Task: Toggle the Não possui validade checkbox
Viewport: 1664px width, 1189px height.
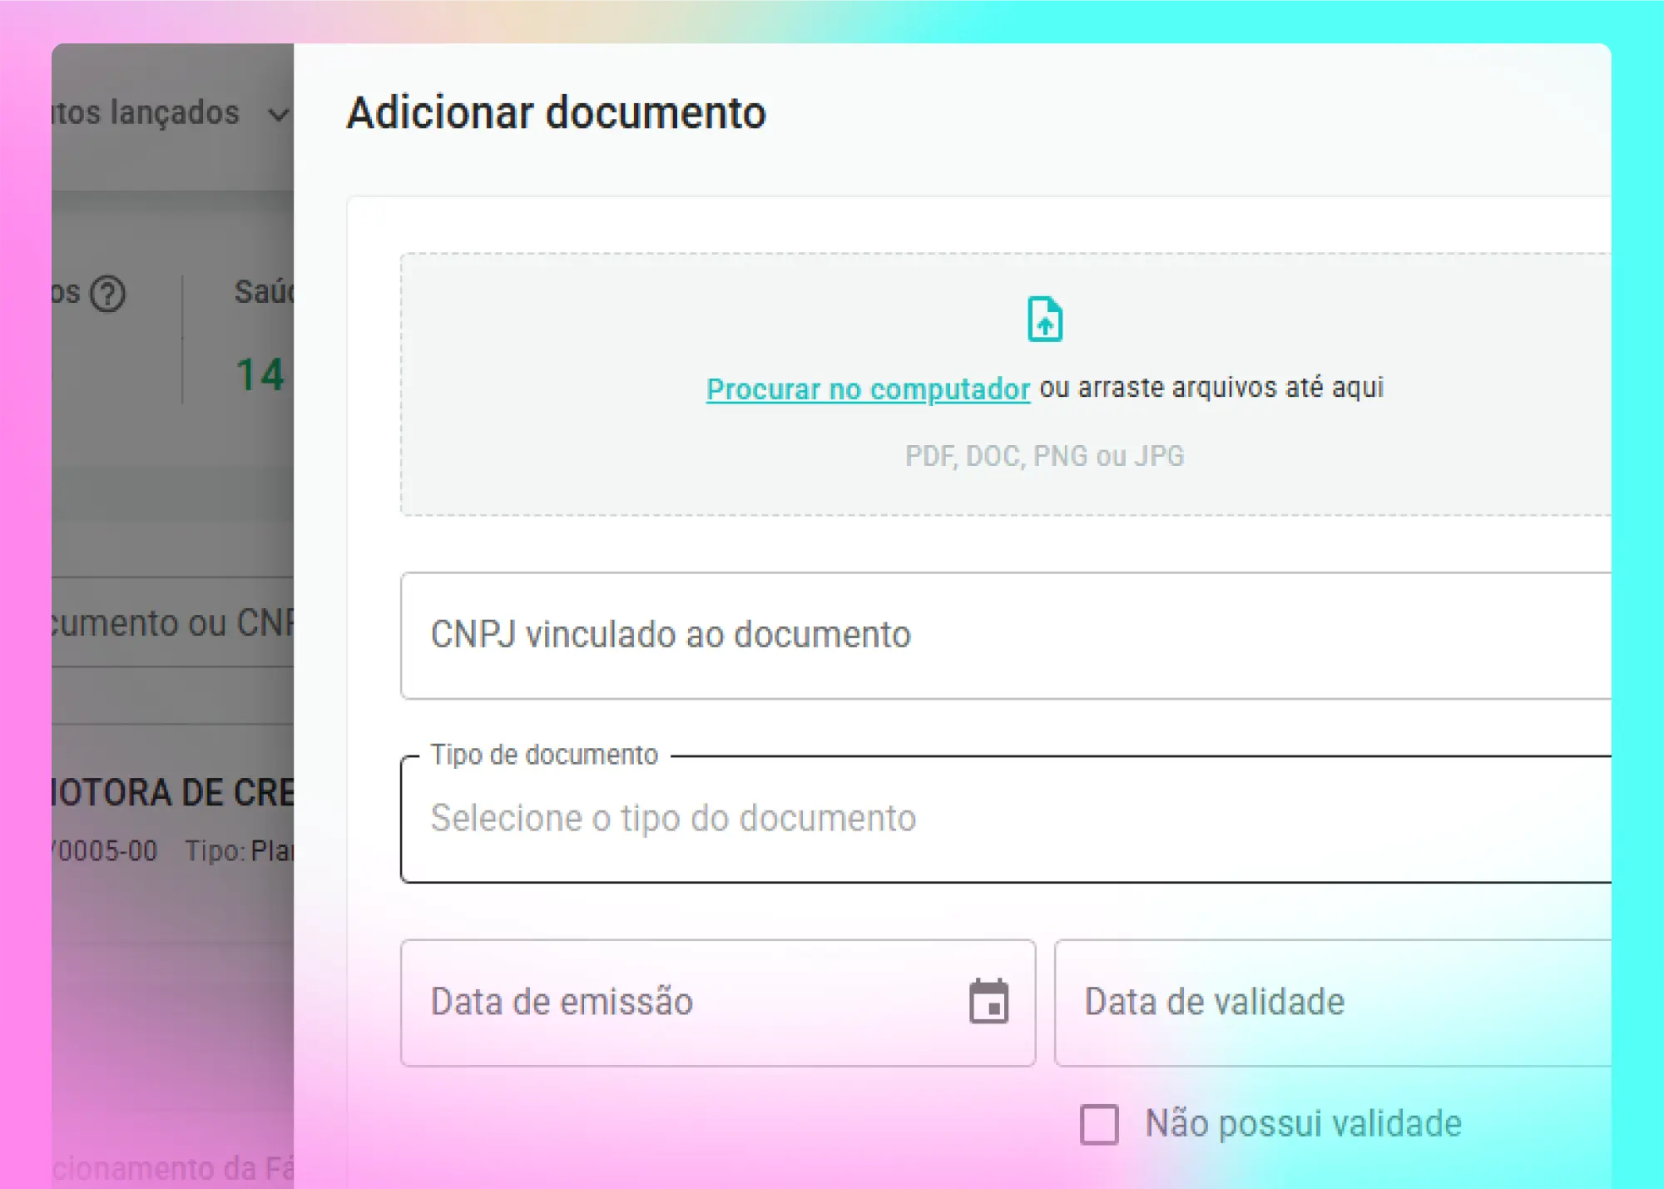Action: point(1099,1124)
